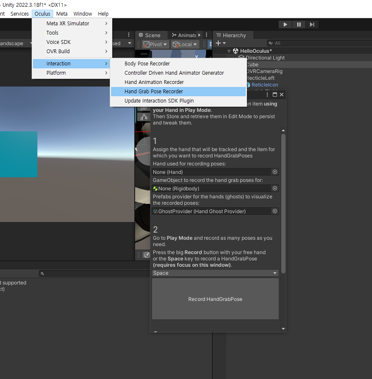Screen dimensions: 372x379
Task: Open the Services menu
Action: pos(19,14)
